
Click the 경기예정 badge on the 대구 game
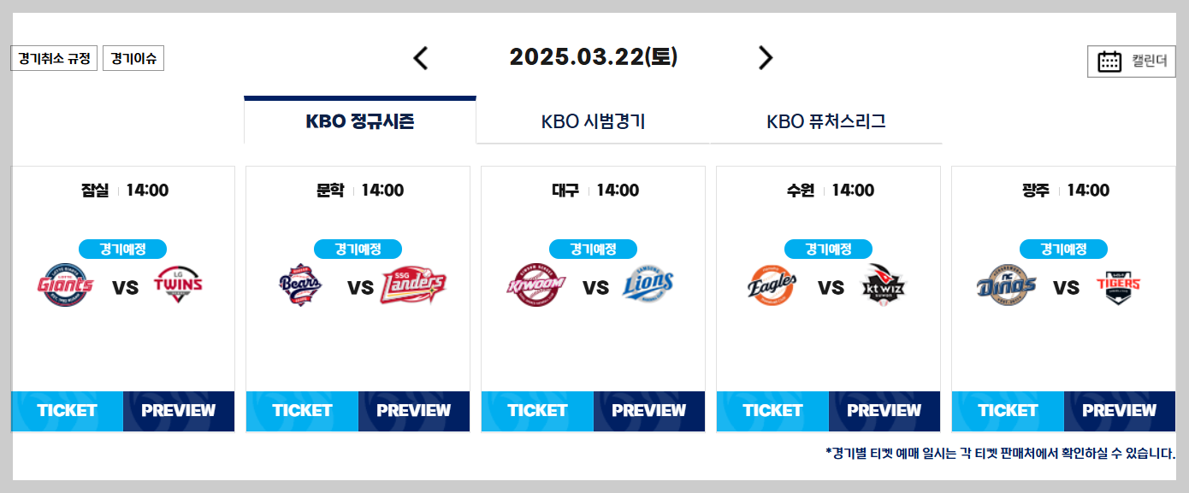tap(593, 249)
